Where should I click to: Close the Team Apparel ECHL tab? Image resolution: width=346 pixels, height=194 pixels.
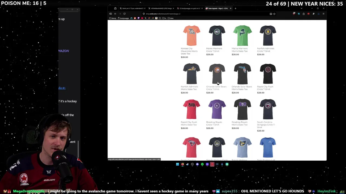231,8
